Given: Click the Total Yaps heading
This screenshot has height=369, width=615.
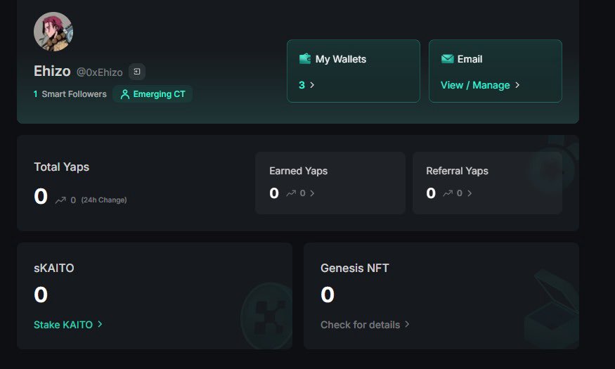Looking at the screenshot, I should 62,167.
